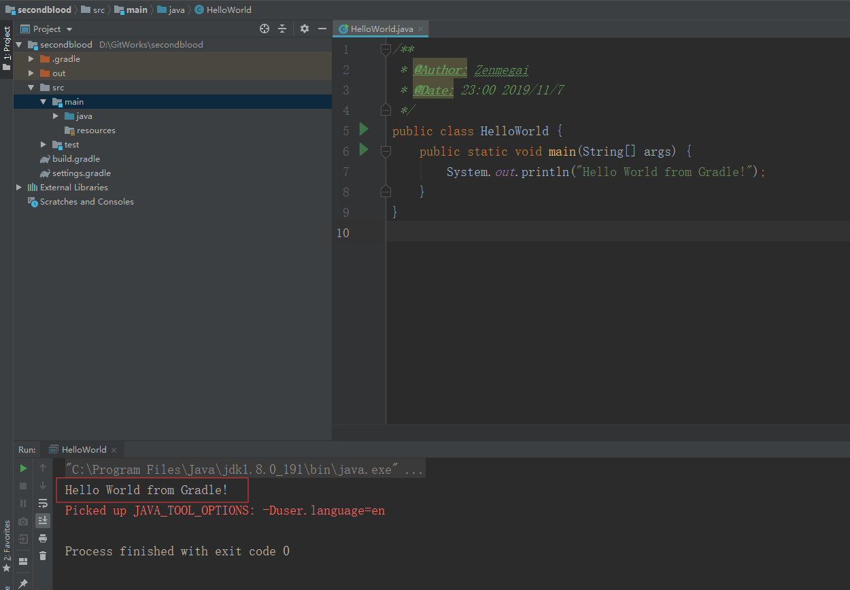Click Collapse All icon in Project panel

pyautogui.click(x=282, y=29)
